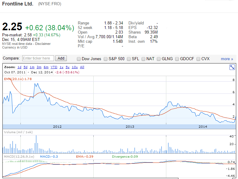Set chart zoom to 3m
The width and height of the screenshot is (238, 179).
tap(39, 67)
